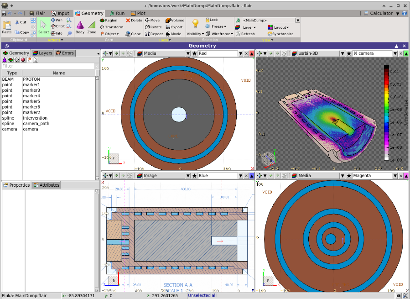Open the Object dropdown in Card group
This screenshot has height=299, width=410.
(x=110, y=34)
